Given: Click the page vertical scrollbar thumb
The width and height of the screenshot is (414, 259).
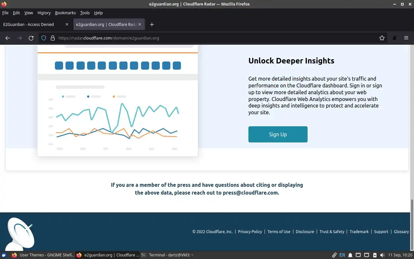Looking at the screenshot, I should pos(412,225).
